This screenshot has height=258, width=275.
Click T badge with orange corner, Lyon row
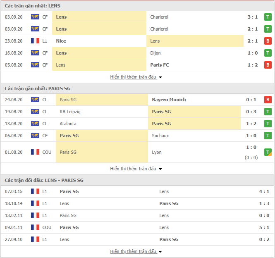(268, 152)
